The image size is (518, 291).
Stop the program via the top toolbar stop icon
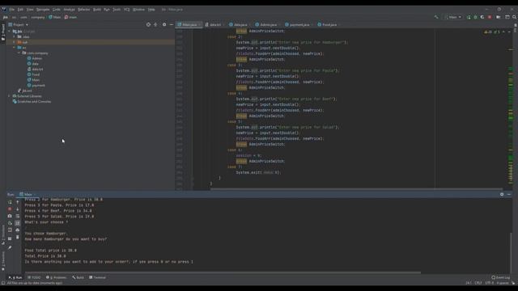click(x=490, y=17)
